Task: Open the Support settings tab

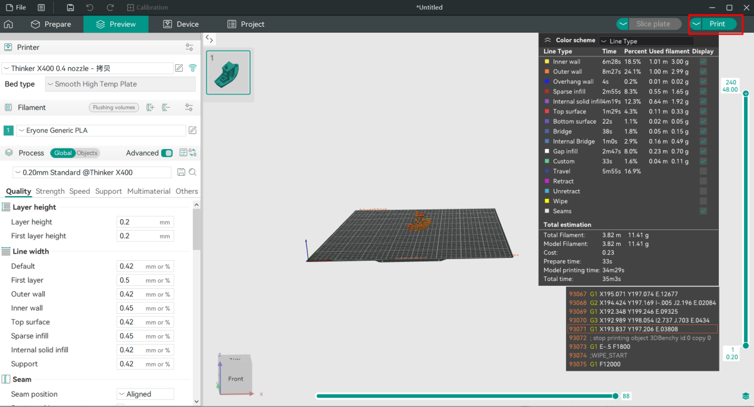Action: pyautogui.click(x=108, y=191)
